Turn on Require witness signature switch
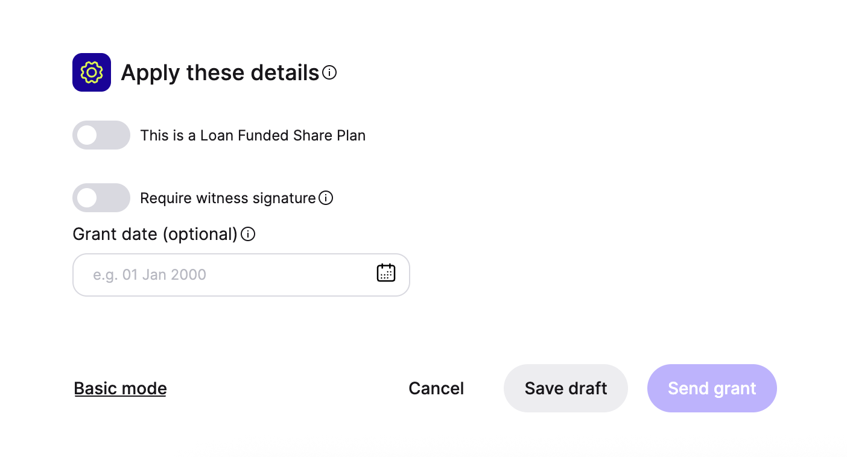 101,198
